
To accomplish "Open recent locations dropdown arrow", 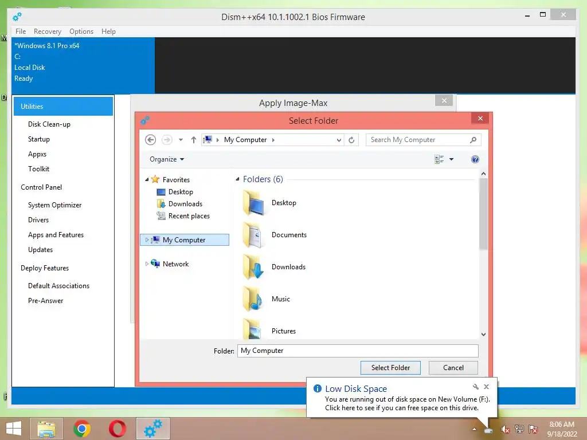I will (181, 140).
